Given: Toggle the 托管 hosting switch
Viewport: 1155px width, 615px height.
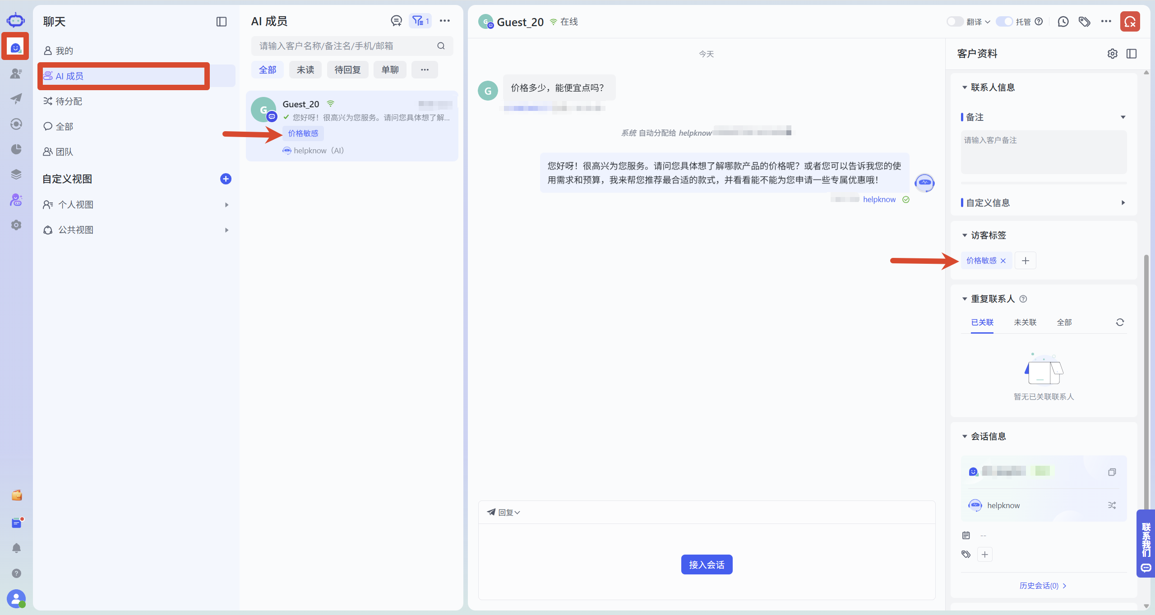Looking at the screenshot, I should pyautogui.click(x=1004, y=22).
